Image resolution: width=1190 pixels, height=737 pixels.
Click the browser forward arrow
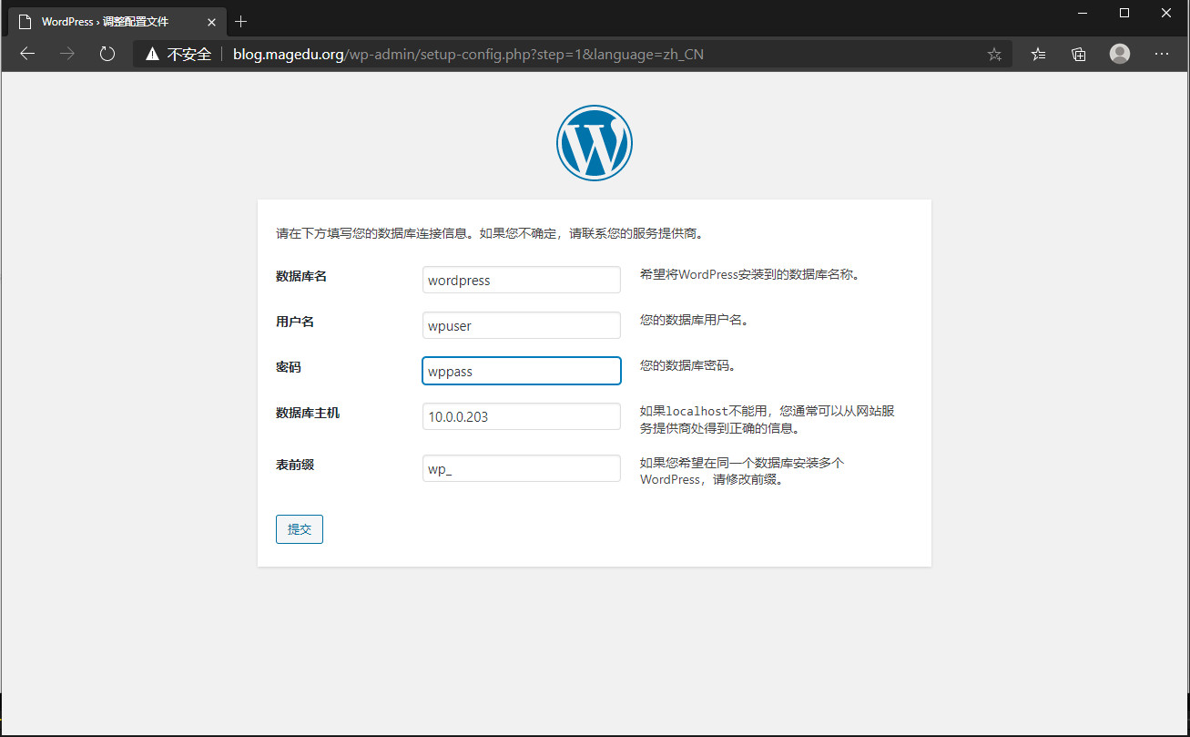tap(67, 54)
